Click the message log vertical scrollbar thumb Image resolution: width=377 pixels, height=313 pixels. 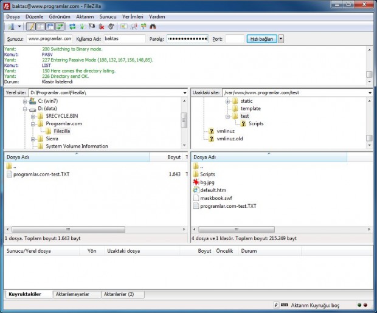click(369, 74)
